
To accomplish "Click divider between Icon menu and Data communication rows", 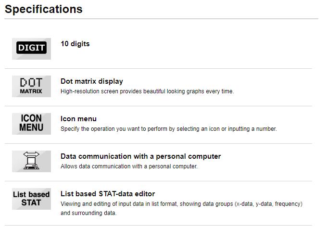I will (x=161, y=143).
